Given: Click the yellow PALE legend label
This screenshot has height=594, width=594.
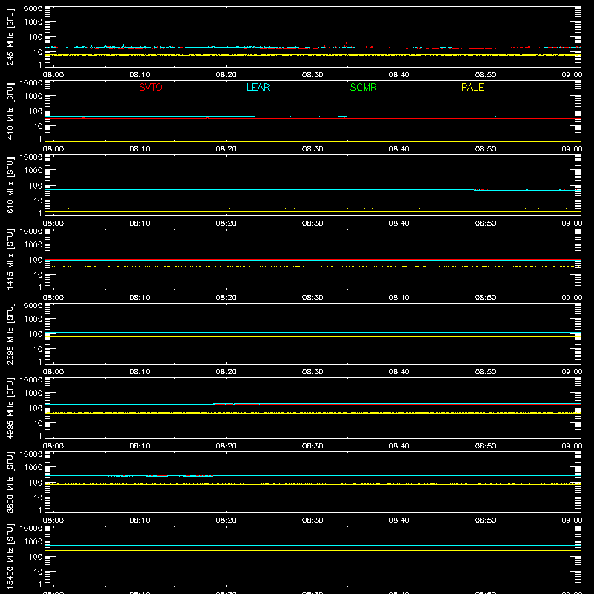Looking at the screenshot, I should click(x=472, y=87).
